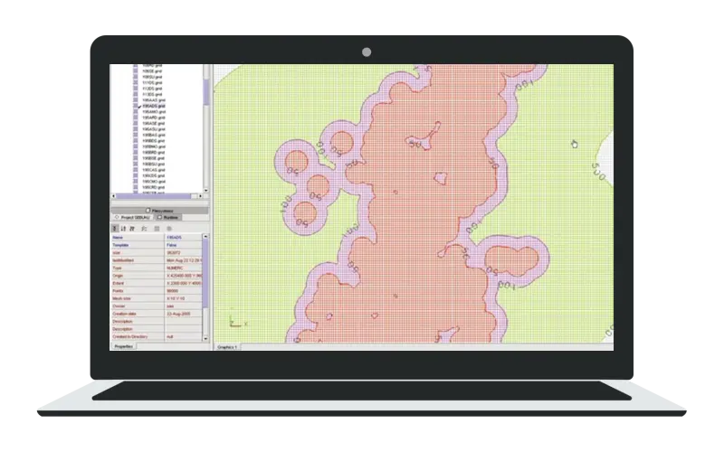724x452 pixels.
Task: Select the first sort icon in properties toolbar
Action: (115, 229)
